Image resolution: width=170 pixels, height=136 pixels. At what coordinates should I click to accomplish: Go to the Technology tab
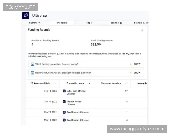pyautogui.click(x=116, y=23)
